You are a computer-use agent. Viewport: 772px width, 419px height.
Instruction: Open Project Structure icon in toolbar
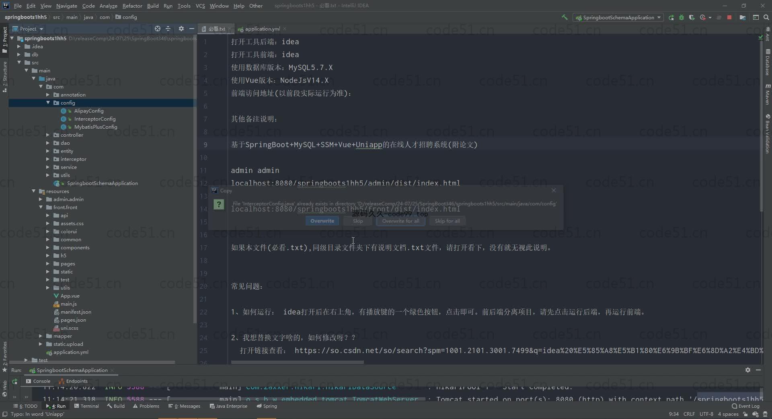point(743,17)
